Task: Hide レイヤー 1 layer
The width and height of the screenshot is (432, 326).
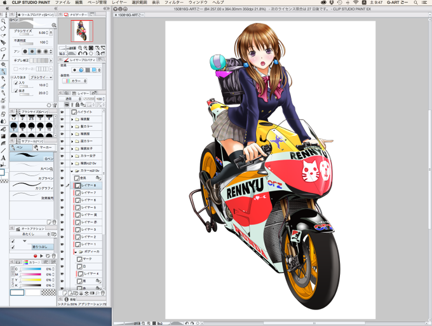Action: coord(62,244)
